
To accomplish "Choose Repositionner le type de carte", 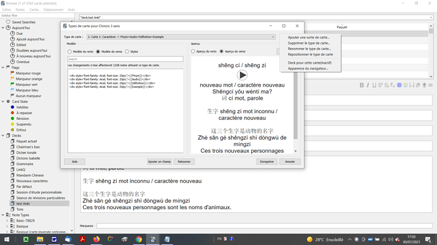I will (310, 54).
